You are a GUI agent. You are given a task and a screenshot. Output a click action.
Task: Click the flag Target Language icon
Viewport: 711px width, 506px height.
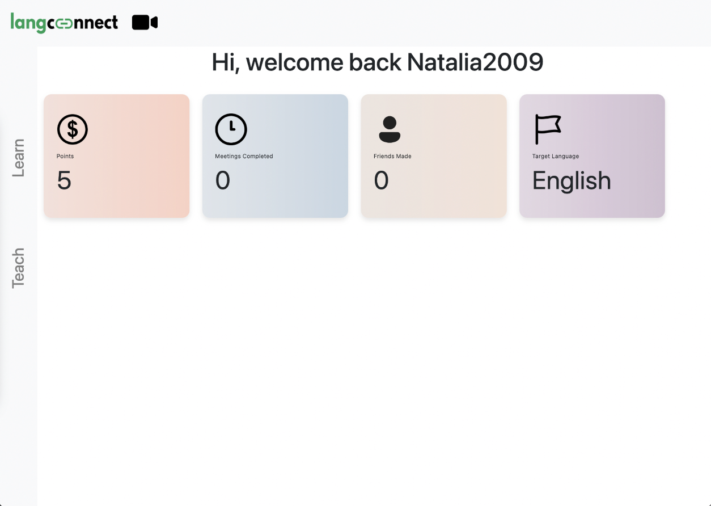(x=548, y=129)
